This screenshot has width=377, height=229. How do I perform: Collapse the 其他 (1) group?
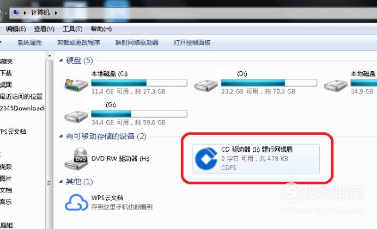61,181
